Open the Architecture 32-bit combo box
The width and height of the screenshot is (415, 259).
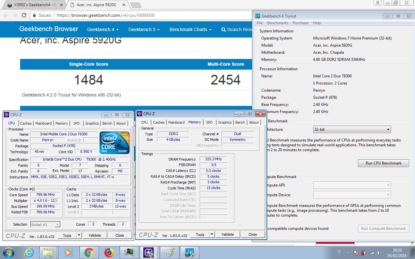coord(352,129)
